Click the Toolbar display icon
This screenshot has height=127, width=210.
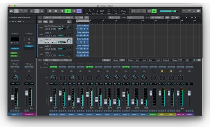click(26, 11)
